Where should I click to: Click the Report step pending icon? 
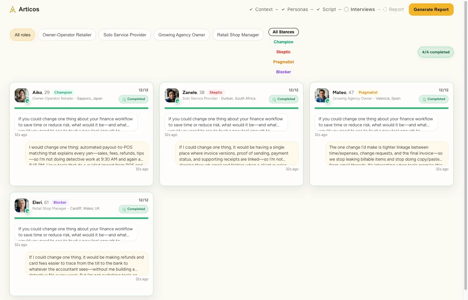click(x=385, y=9)
